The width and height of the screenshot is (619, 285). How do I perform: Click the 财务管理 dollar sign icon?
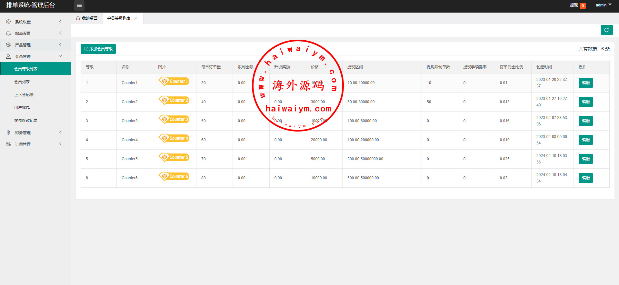[x=8, y=133]
